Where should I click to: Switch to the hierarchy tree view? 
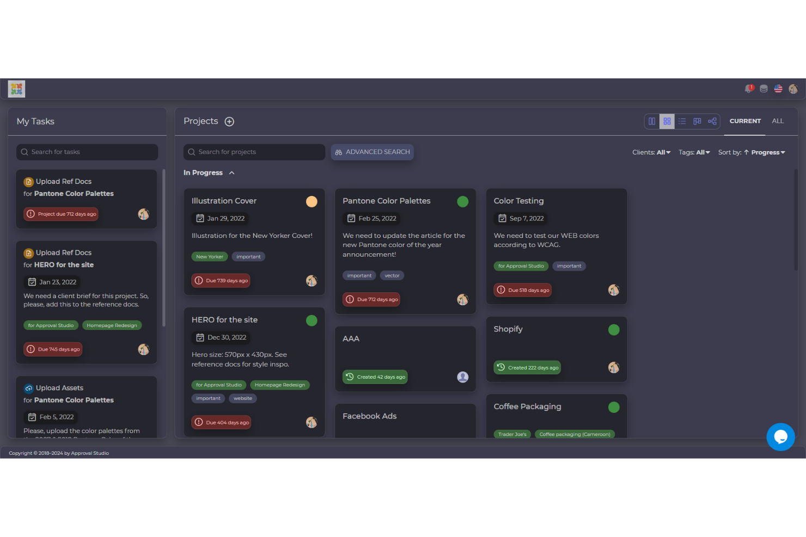tap(712, 121)
